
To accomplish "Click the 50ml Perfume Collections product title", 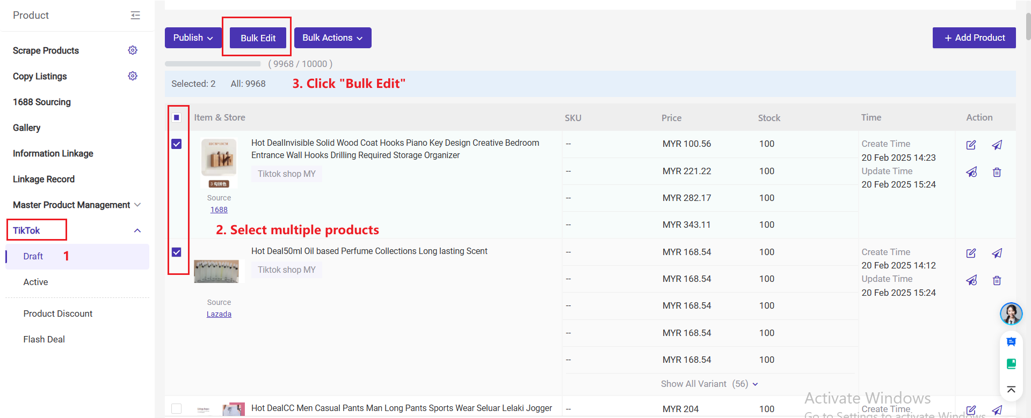I will (x=369, y=251).
